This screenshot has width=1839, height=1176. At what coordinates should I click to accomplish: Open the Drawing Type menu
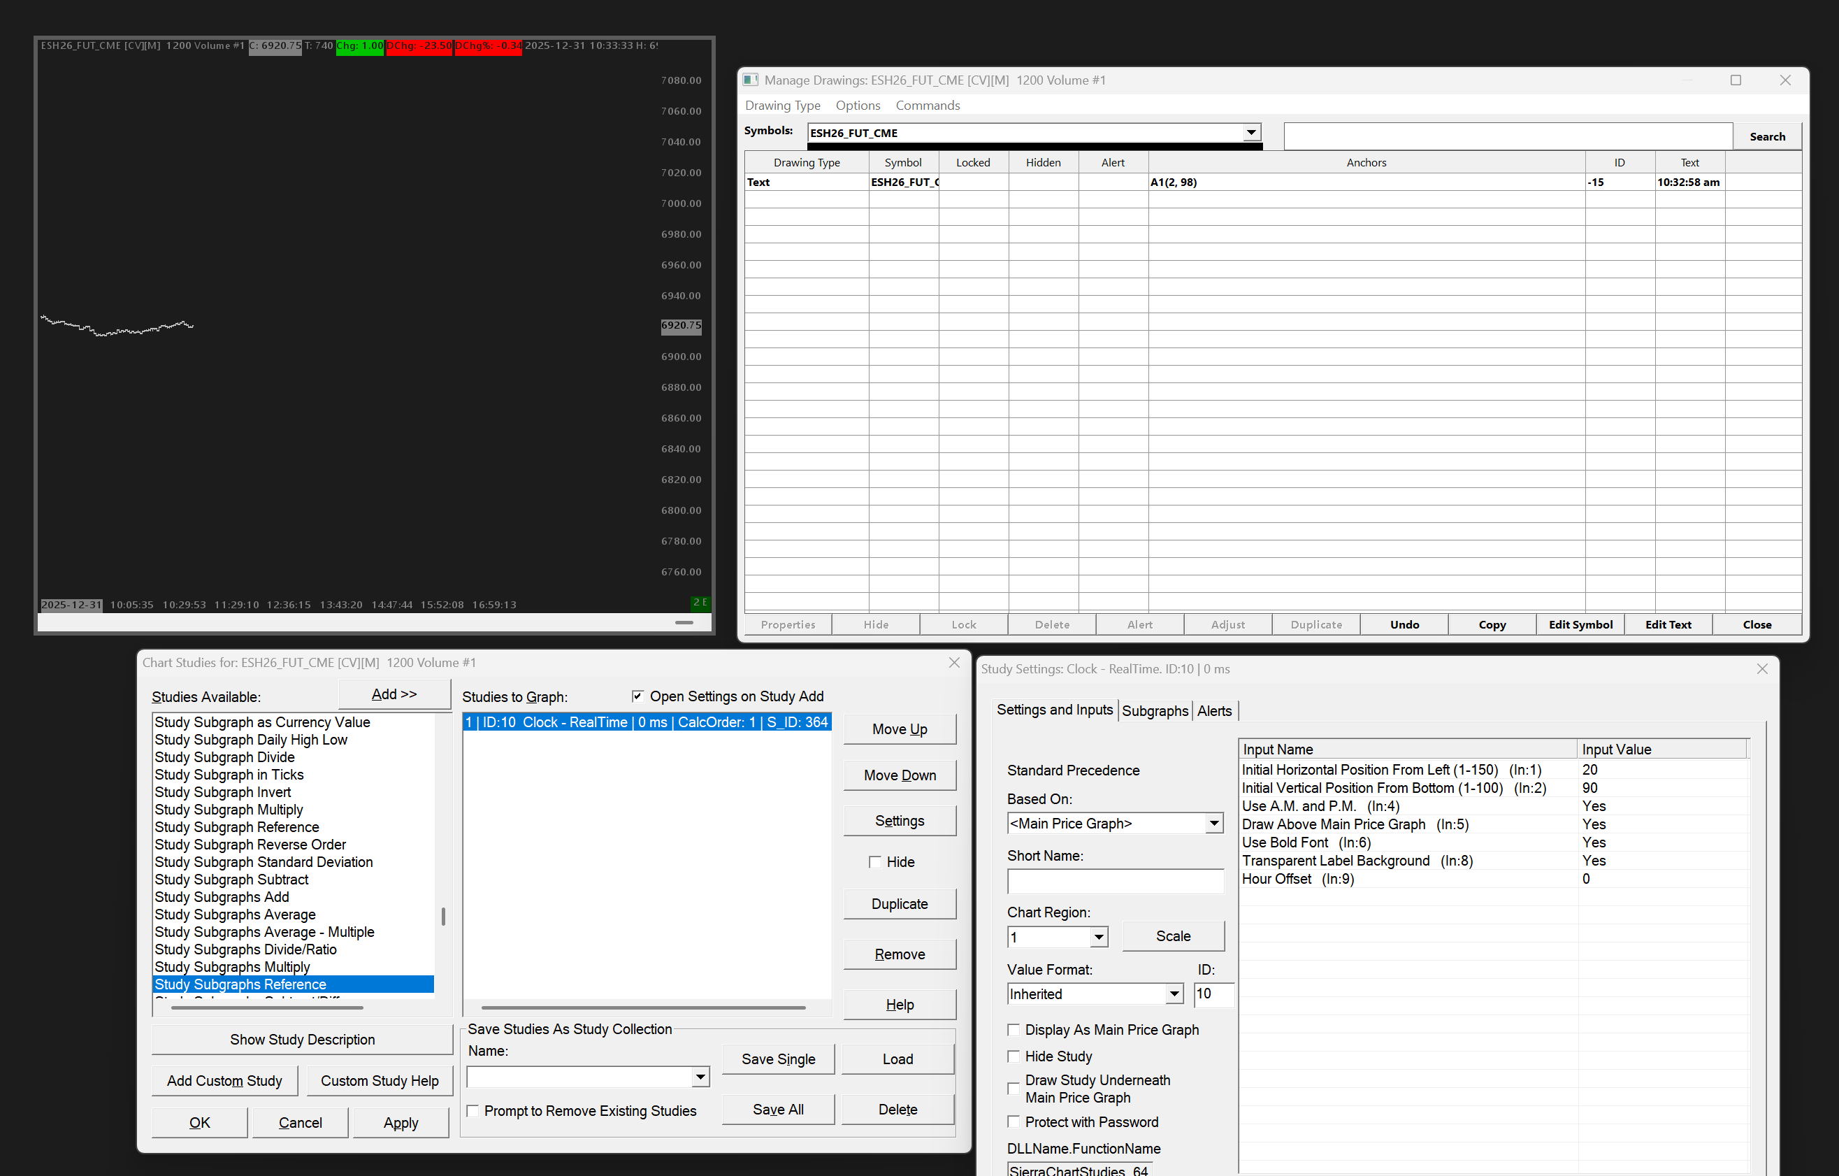[x=782, y=106]
